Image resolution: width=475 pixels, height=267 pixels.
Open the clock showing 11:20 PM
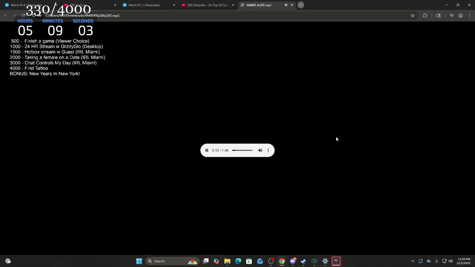(x=464, y=261)
